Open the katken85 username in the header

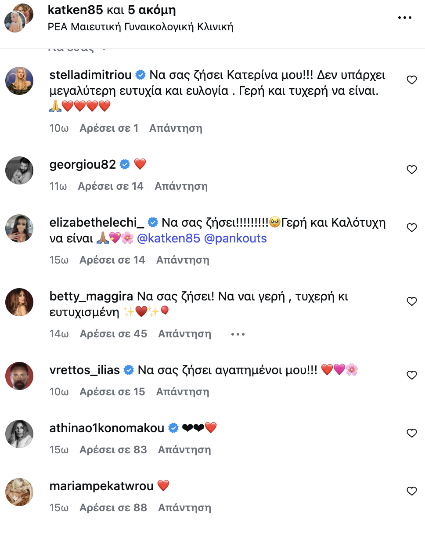[x=75, y=10]
